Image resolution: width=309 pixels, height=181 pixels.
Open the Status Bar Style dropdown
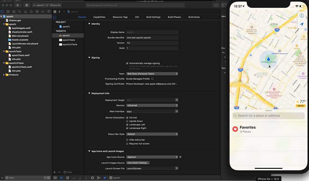[x=152, y=134]
